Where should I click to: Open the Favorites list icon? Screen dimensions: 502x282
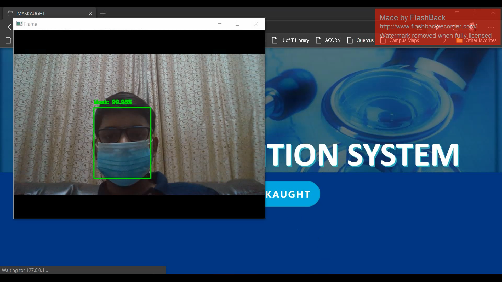438,27
